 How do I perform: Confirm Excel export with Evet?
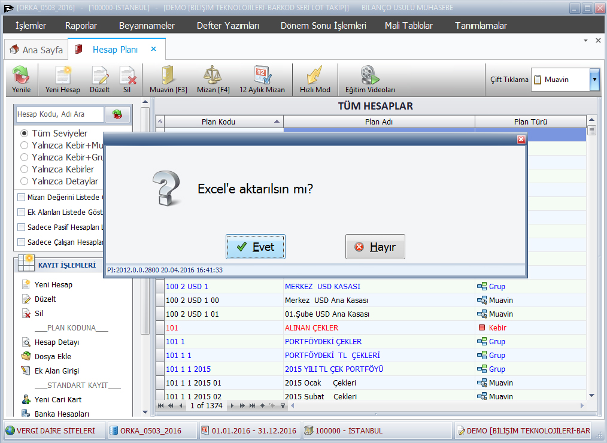pos(256,247)
